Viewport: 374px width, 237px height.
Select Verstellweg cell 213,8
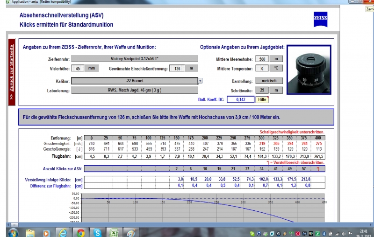304,179
